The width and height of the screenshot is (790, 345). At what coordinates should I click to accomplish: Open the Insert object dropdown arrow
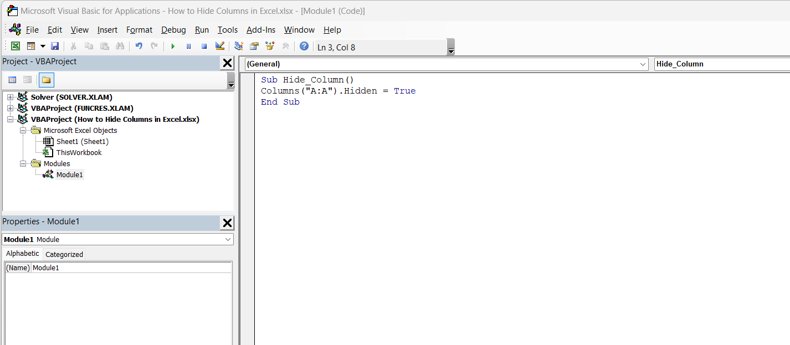tap(43, 47)
